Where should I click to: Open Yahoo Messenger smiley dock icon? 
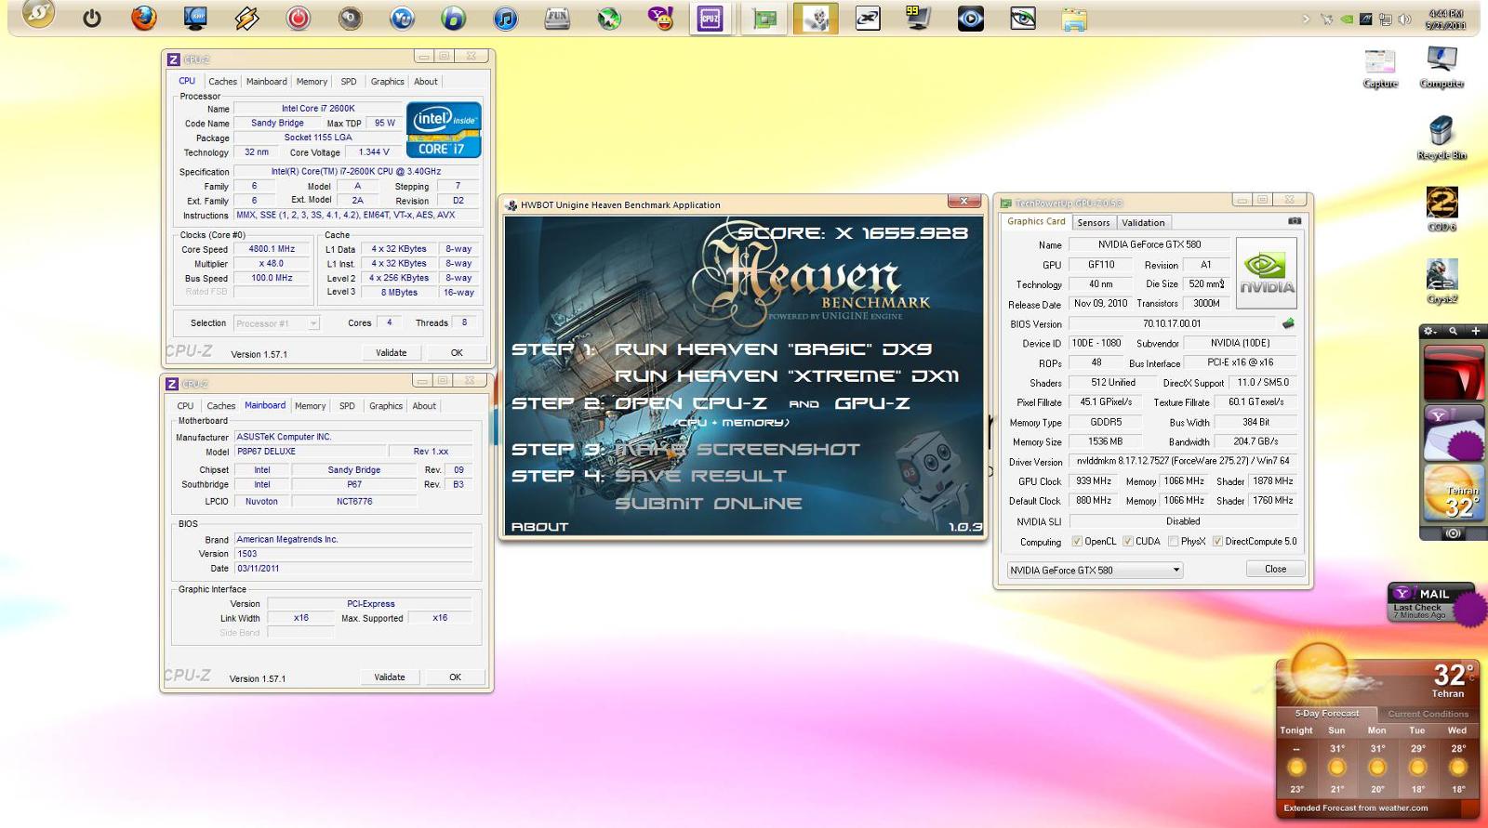[x=660, y=18]
